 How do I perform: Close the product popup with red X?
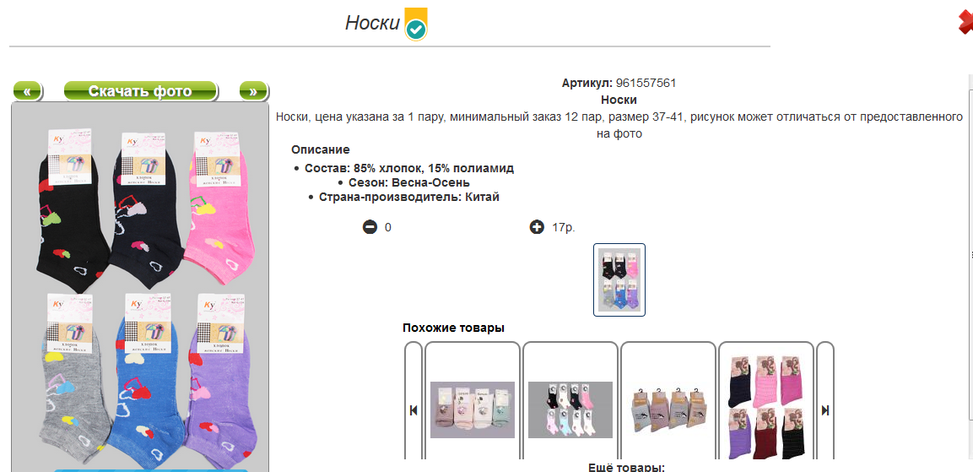point(965,24)
